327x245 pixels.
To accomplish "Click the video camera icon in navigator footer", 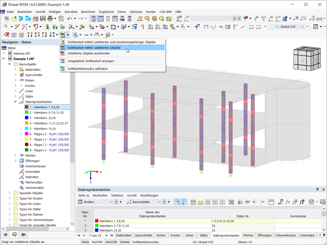I will (24, 235).
